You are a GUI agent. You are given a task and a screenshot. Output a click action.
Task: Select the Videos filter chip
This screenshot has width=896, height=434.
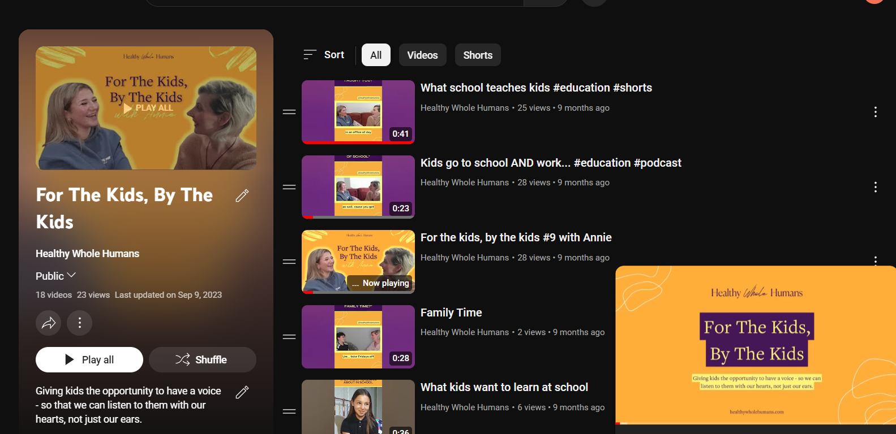[422, 55]
